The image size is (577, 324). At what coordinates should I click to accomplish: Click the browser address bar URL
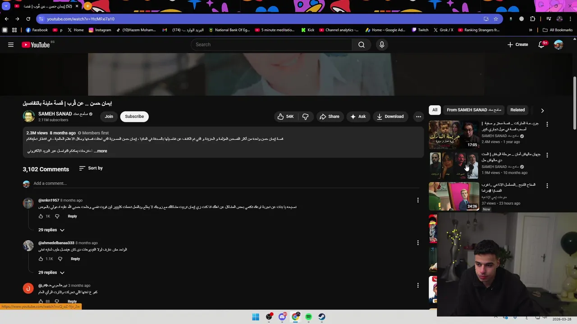(81, 19)
